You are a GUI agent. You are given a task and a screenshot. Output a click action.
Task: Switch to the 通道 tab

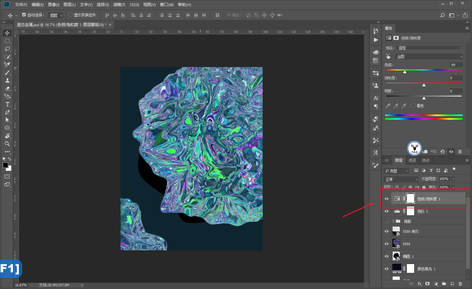tap(412, 161)
